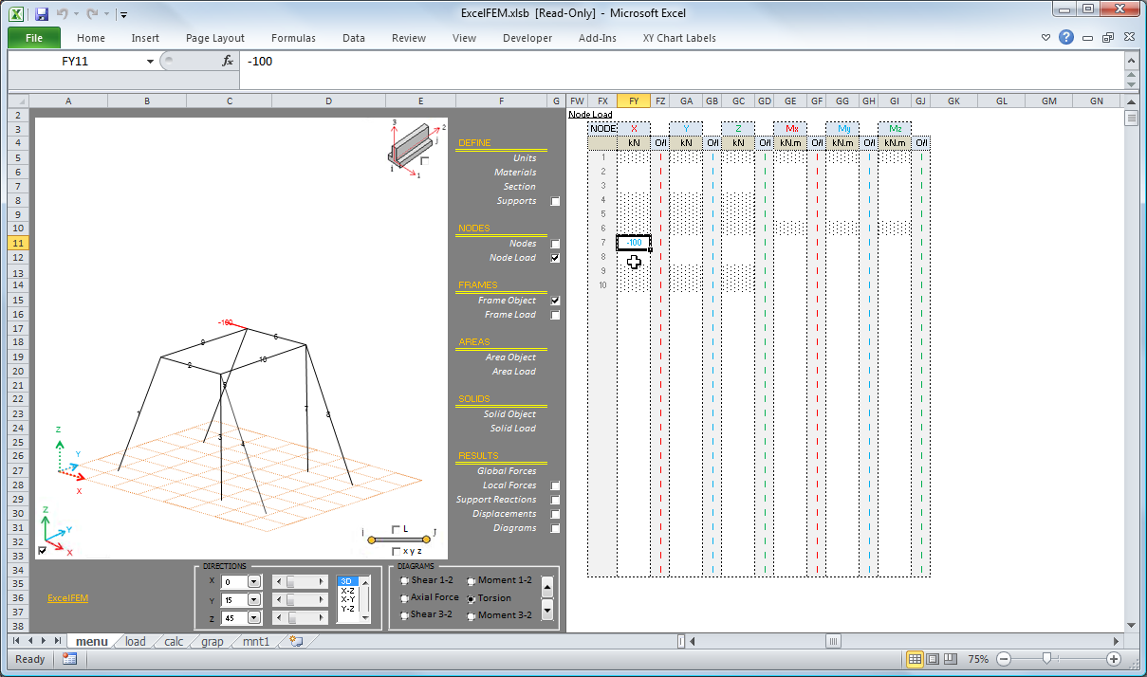
Task: Click the Units link in DEFINE section
Action: coord(525,158)
